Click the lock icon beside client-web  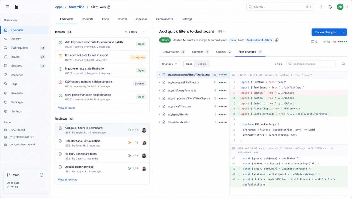[109, 7]
